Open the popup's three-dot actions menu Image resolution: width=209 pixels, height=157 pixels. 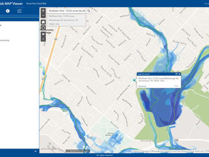[176, 86]
